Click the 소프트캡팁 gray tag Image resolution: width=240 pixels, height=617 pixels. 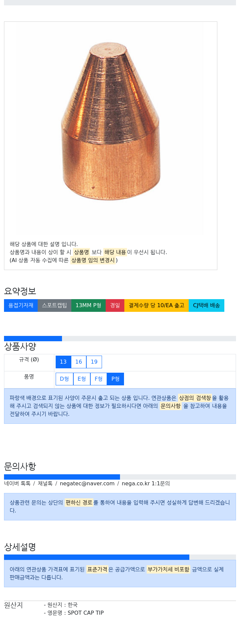click(x=54, y=305)
